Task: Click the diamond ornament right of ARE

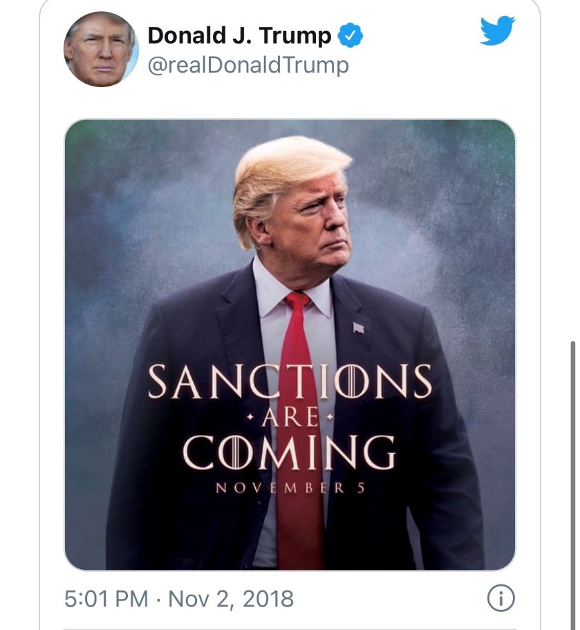Action: (330, 418)
